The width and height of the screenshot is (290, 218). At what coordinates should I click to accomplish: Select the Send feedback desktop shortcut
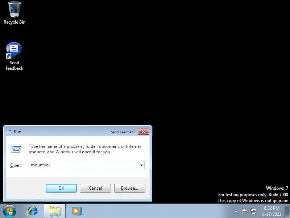pos(14,56)
